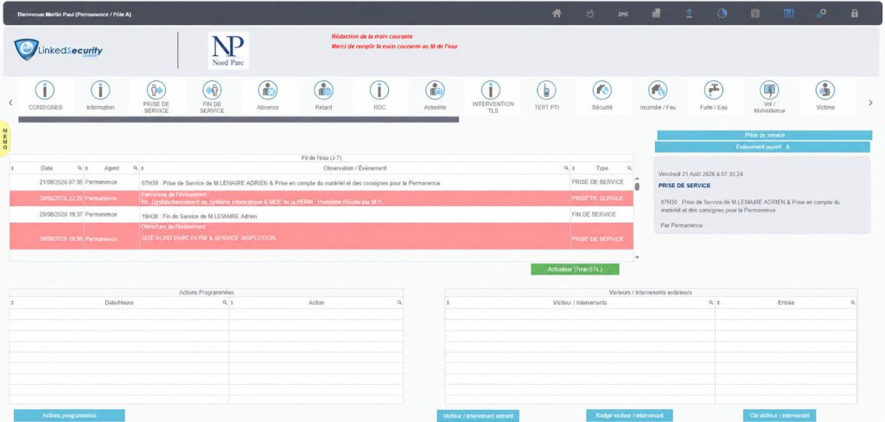The width and height of the screenshot is (885, 422).
Task: Sort the Entrée column using its arrows
Action: 718,303
